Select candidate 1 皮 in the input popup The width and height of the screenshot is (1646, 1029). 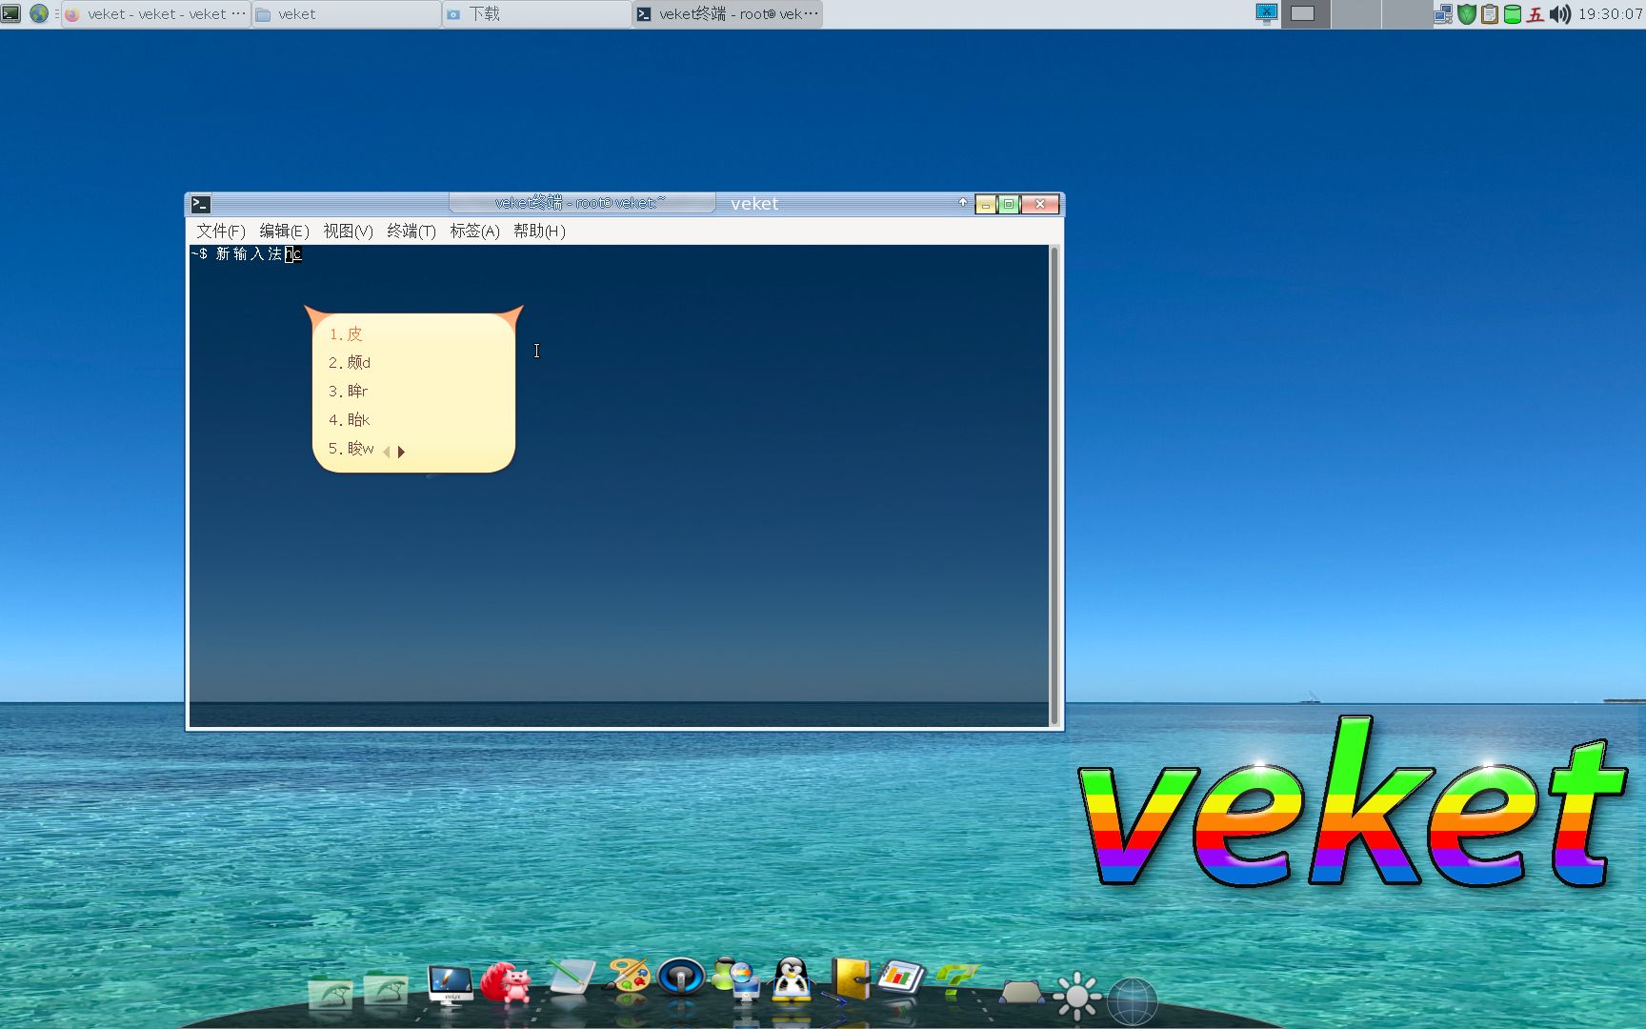(x=346, y=334)
